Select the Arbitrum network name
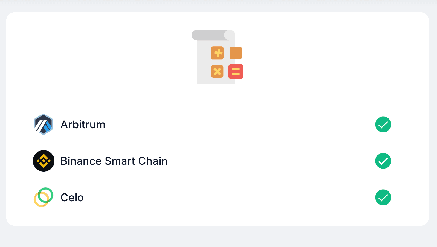Image resolution: width=437 pixels, height=247 pixels. 83,124
